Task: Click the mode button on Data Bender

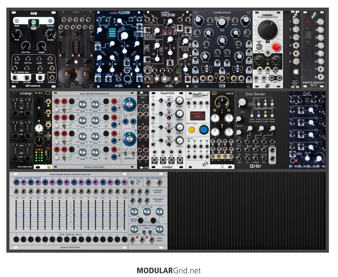Action: pos(272,104)
